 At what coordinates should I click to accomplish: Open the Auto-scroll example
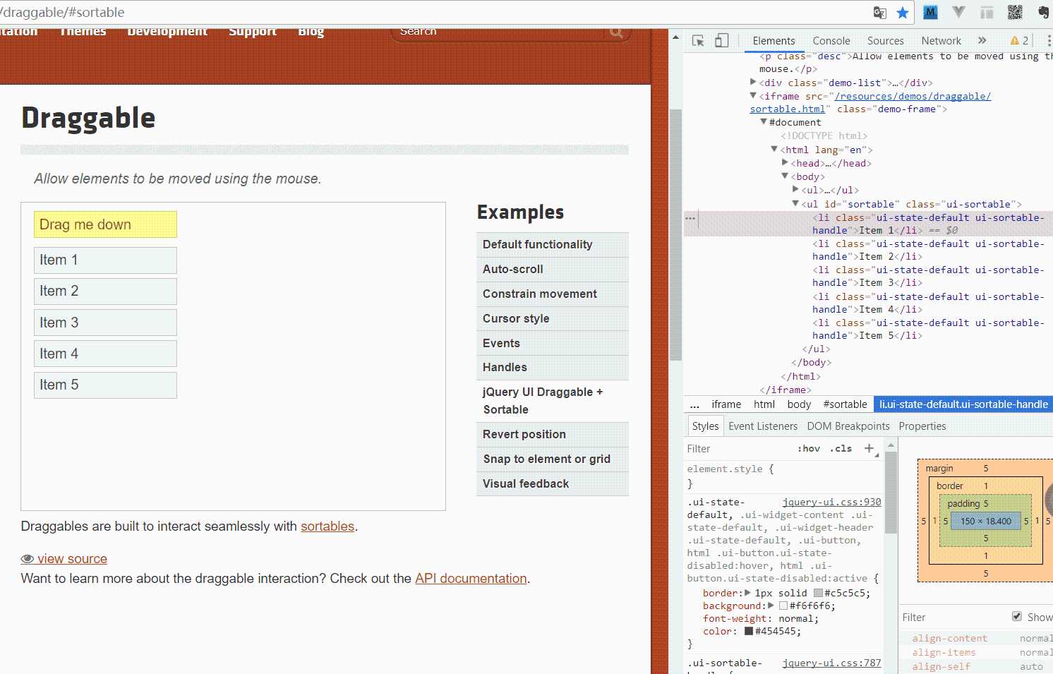coord(553,270)
